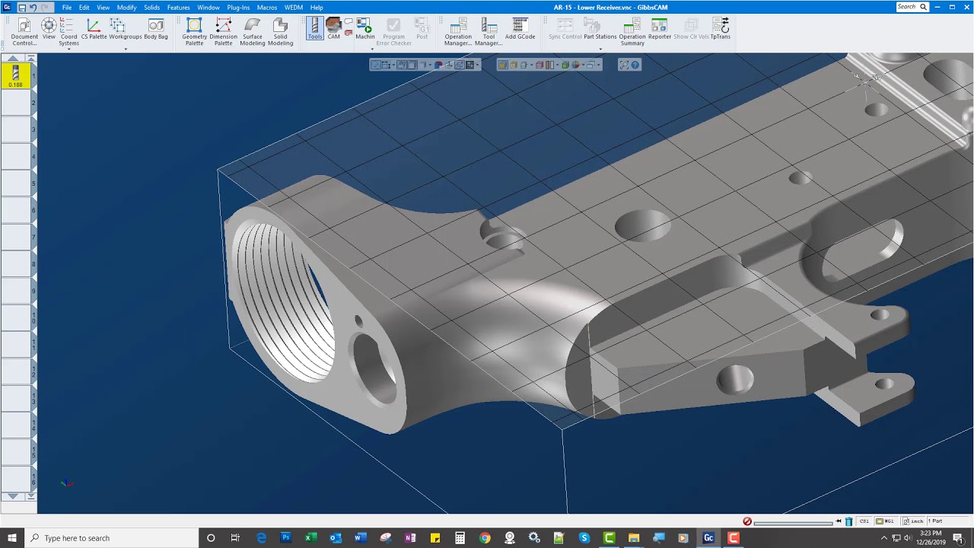
Task: Click the zoom-to-fit icon in viewport toolbar
Action: pos(624,65)
